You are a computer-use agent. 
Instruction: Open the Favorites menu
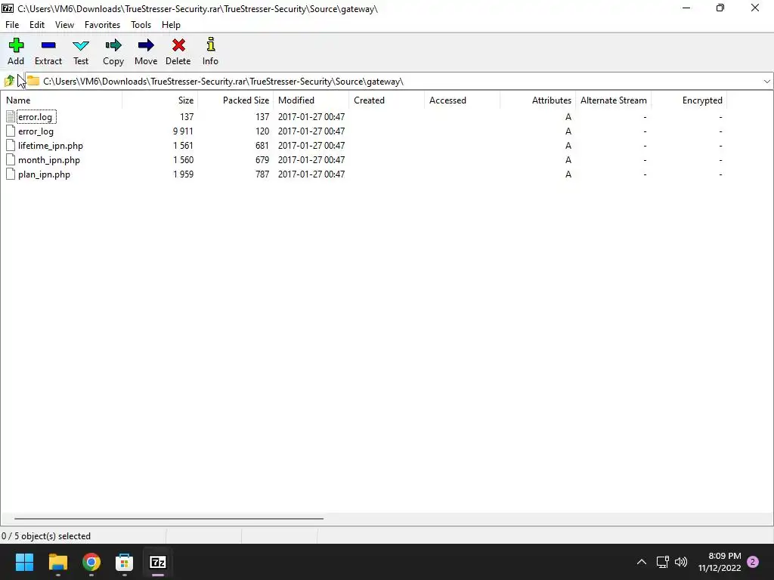pyautogui.click(x=102, y=25)
